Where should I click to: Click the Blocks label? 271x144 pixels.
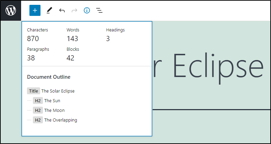pyautogui.click(x=73, y=49)
